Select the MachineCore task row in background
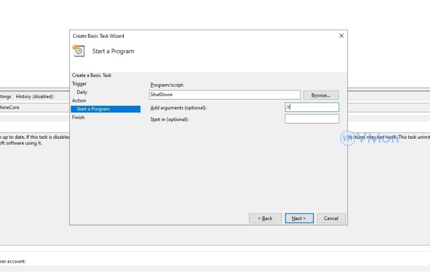 point(10,108)
